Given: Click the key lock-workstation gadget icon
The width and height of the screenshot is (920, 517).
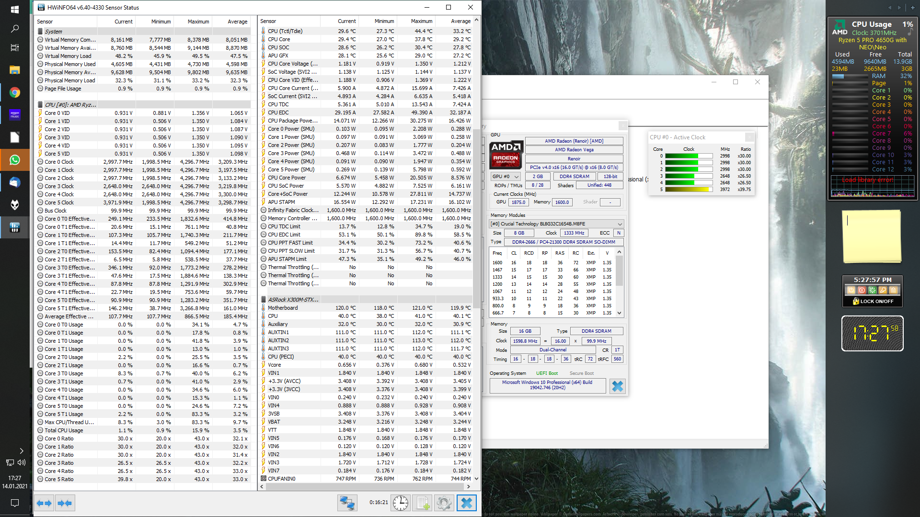Looking at the screenshot, I should (x=883, y=290).
